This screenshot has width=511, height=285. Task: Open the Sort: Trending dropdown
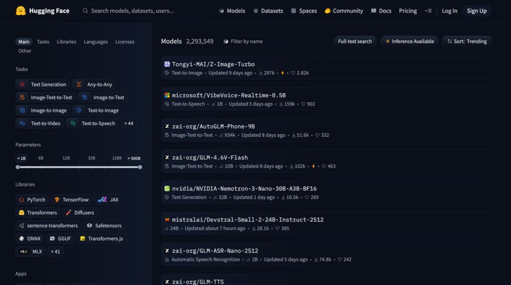point(467,41)
